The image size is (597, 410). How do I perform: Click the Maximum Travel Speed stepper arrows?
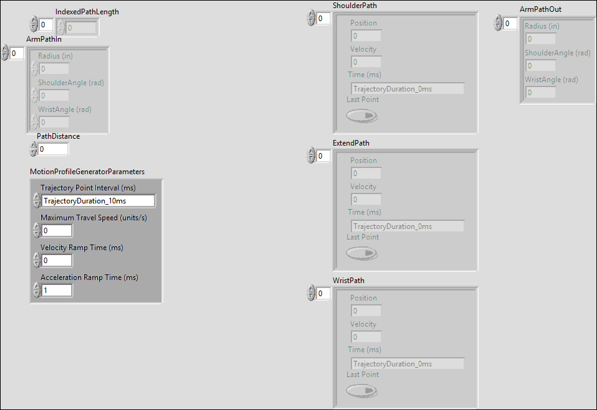36,231
